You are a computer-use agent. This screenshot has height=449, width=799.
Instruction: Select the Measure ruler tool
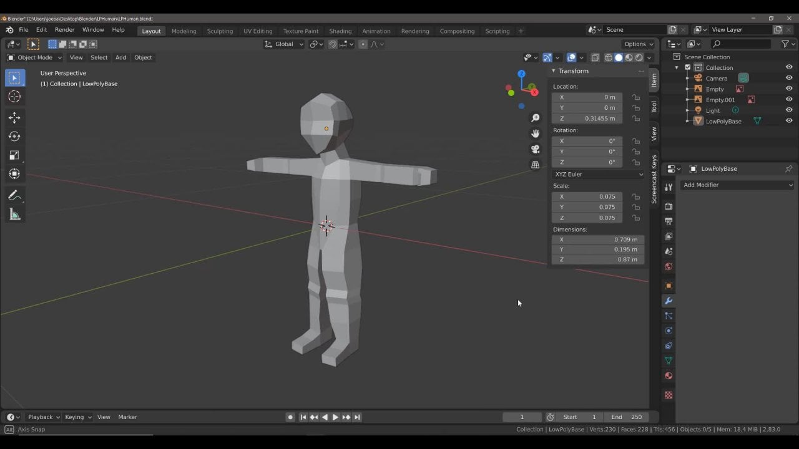click(x=14, y=215)
